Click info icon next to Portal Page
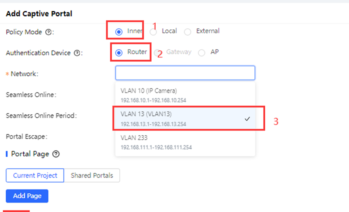 56,154
